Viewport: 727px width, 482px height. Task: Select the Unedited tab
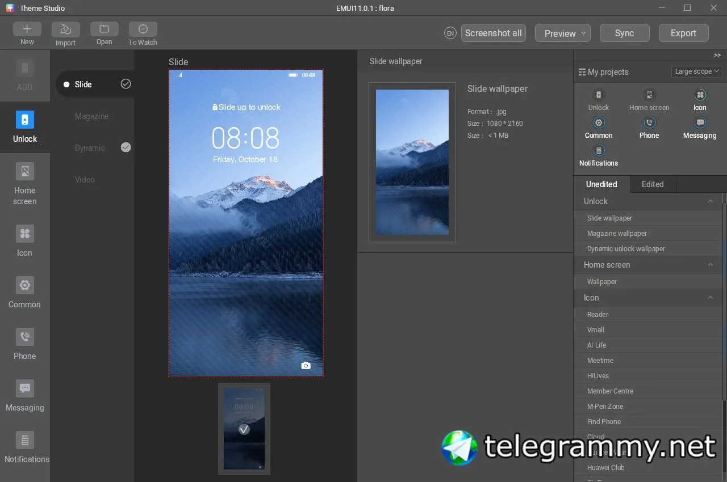(601, 184)
